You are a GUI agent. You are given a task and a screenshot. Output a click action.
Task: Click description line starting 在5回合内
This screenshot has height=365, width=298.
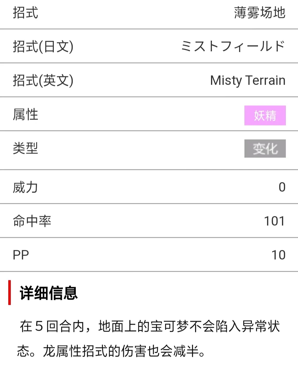[150, 326]
